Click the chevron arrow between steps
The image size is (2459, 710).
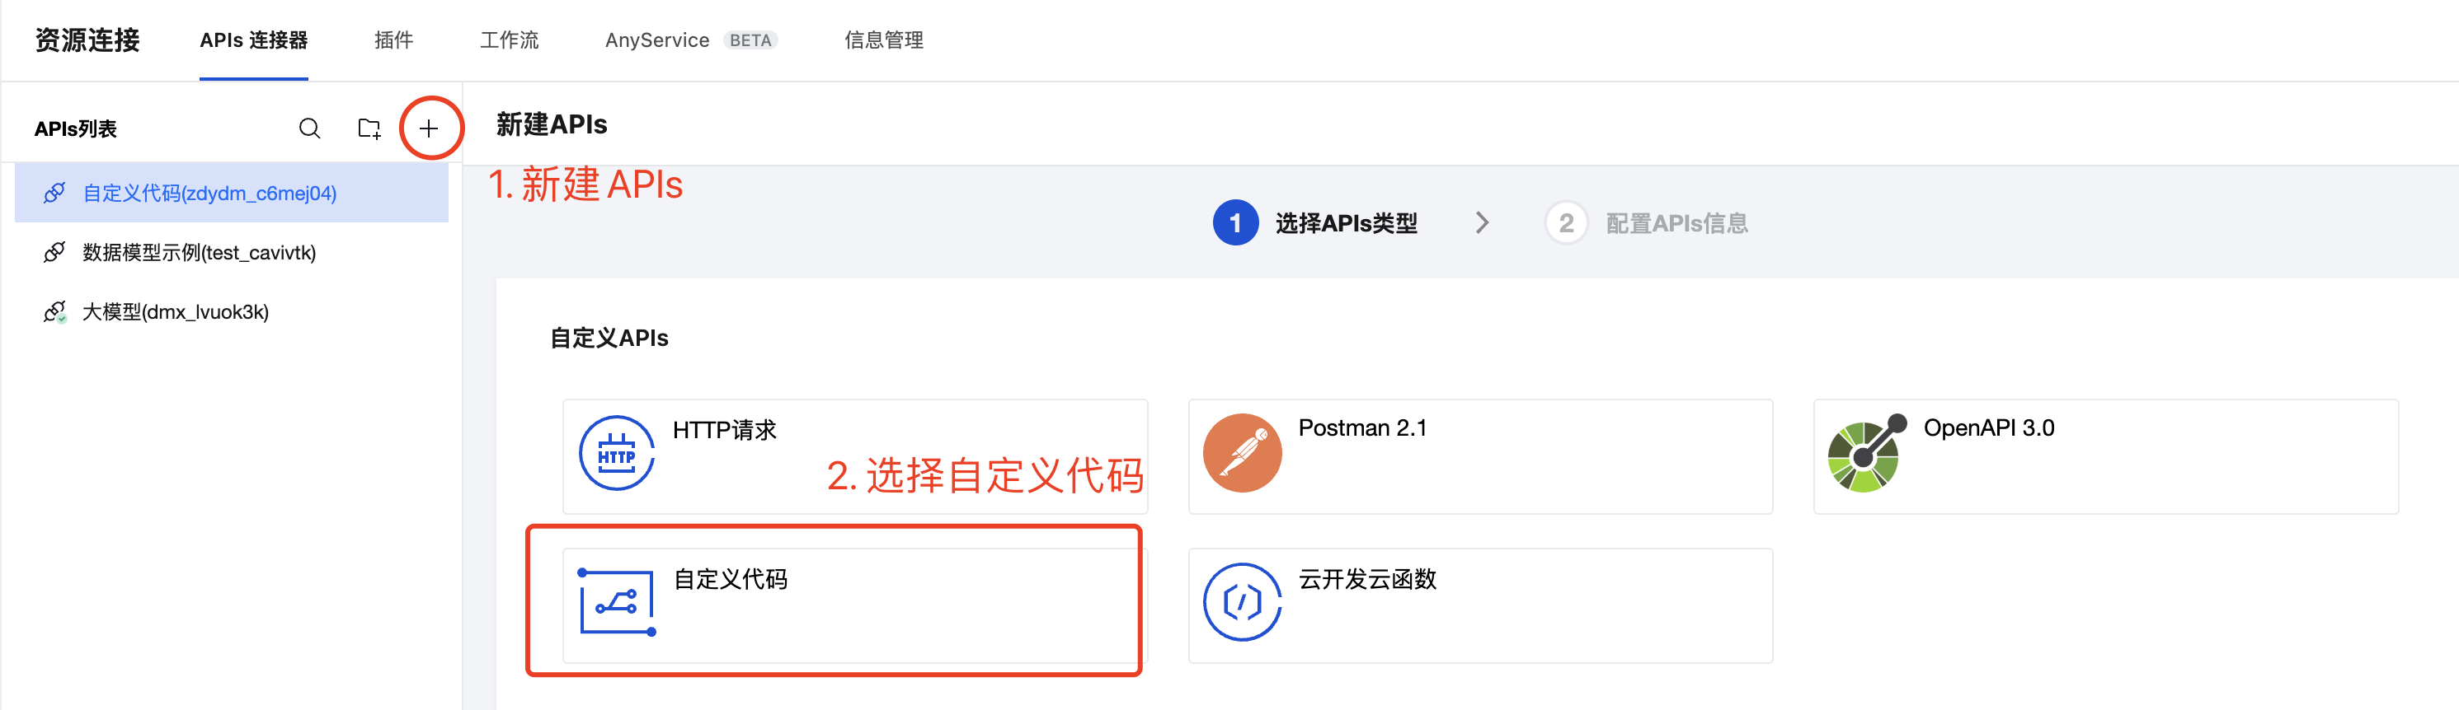(x=1482, y=223)
